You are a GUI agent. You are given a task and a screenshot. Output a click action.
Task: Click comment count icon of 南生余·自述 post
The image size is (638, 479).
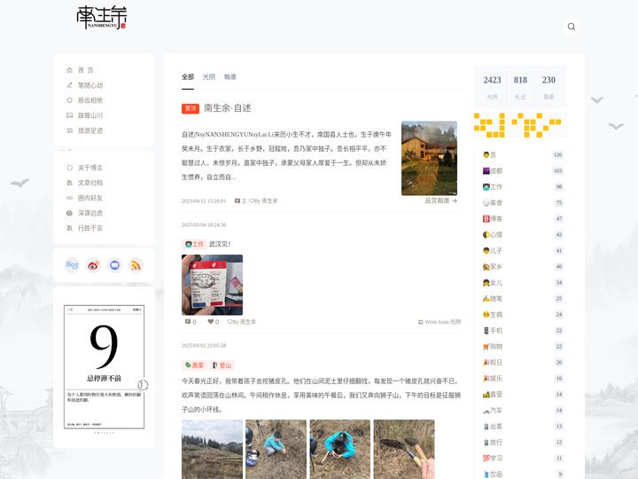[x=237, y=200]
